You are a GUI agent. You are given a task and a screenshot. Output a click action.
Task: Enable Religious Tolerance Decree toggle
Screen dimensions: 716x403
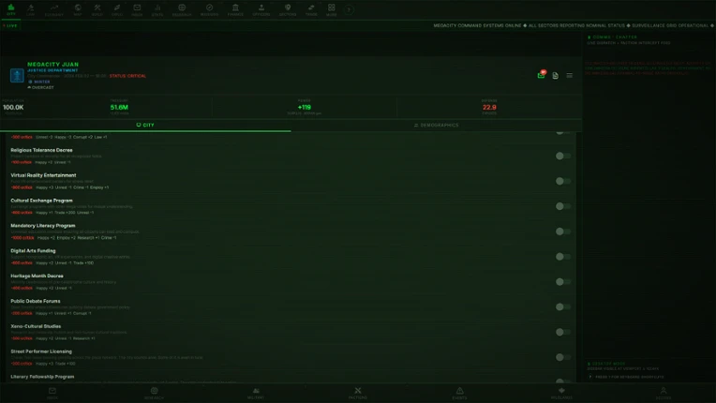click(x=563, y=157)
